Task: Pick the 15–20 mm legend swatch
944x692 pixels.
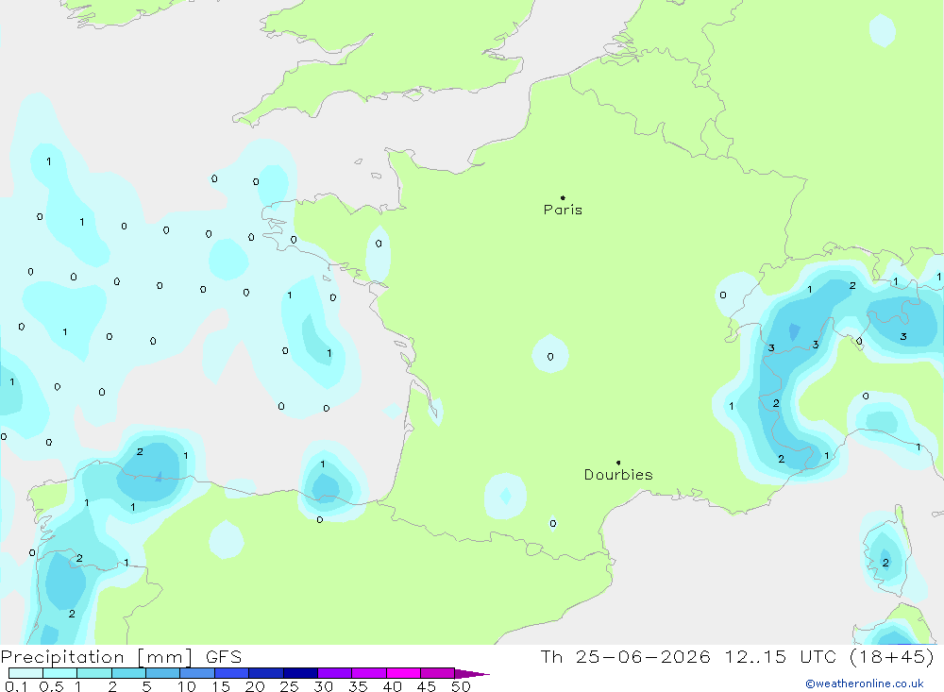Action: pos(232,673)
